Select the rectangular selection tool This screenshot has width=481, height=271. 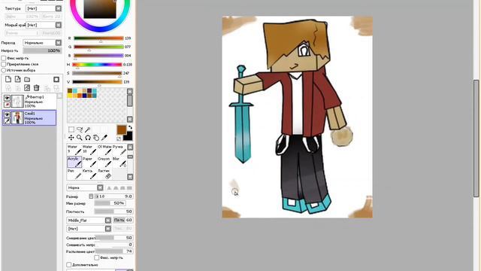pos(71,129)
